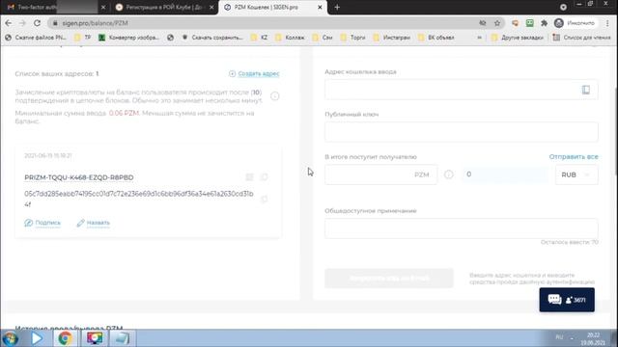Open the colorful monitor taskbar app
618x347 pixels.
(x=95, y=338)
